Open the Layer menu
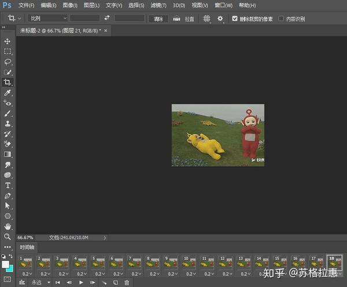 click(x=91, y=5)
